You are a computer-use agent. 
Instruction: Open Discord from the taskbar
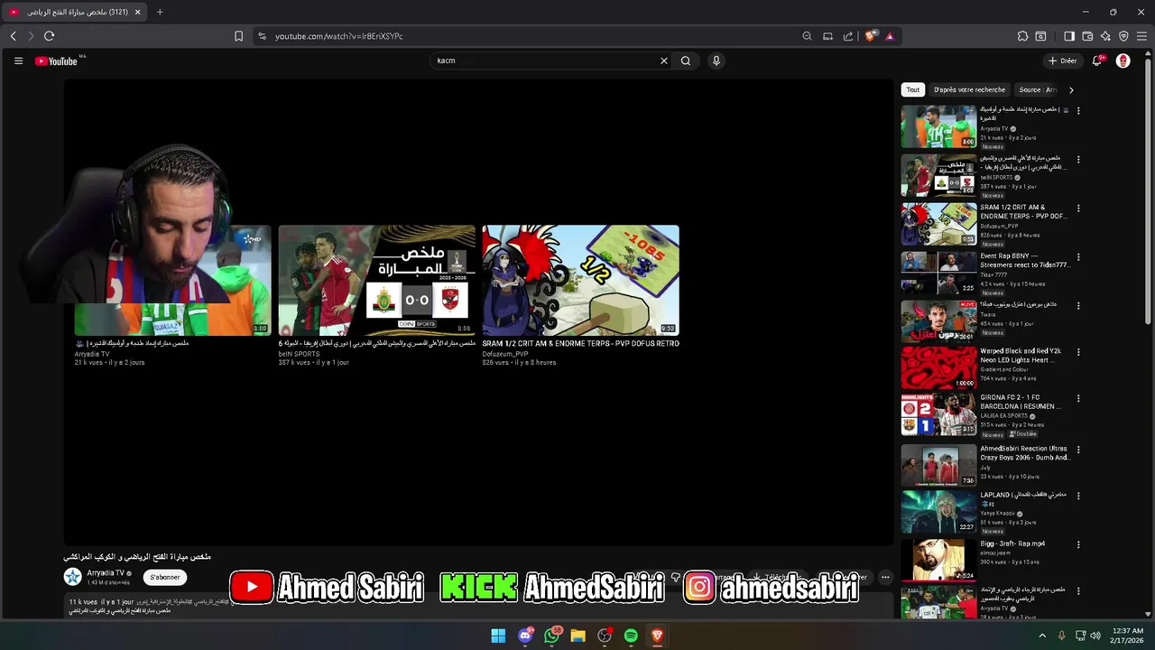[525, 636]
